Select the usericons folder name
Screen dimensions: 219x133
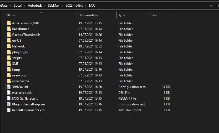pos(19,75)
